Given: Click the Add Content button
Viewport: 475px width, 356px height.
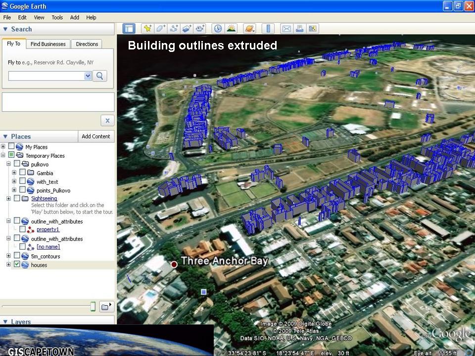Looking at the screenshot, I should point(95,136).
